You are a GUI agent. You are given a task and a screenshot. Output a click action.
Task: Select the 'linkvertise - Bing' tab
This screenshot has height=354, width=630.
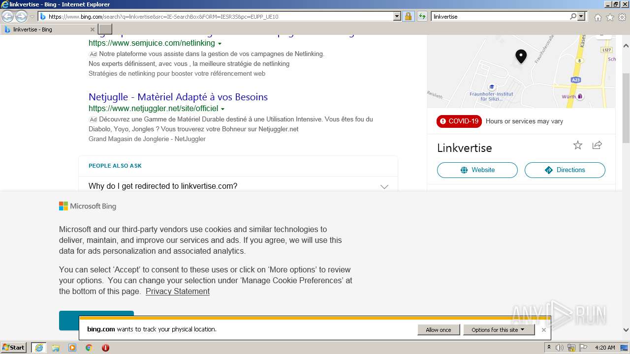49,29
